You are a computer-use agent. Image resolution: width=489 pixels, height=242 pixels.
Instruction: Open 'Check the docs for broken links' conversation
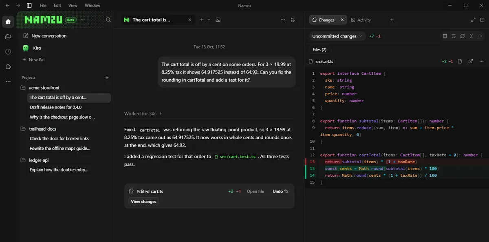(59, 138)
